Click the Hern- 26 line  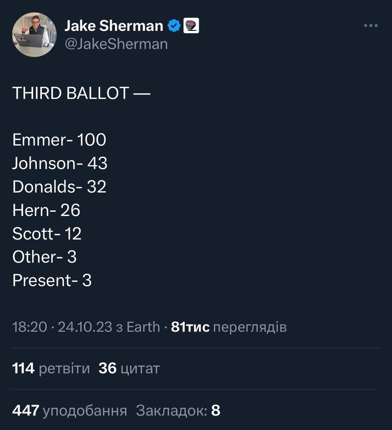tap(46, 210)
